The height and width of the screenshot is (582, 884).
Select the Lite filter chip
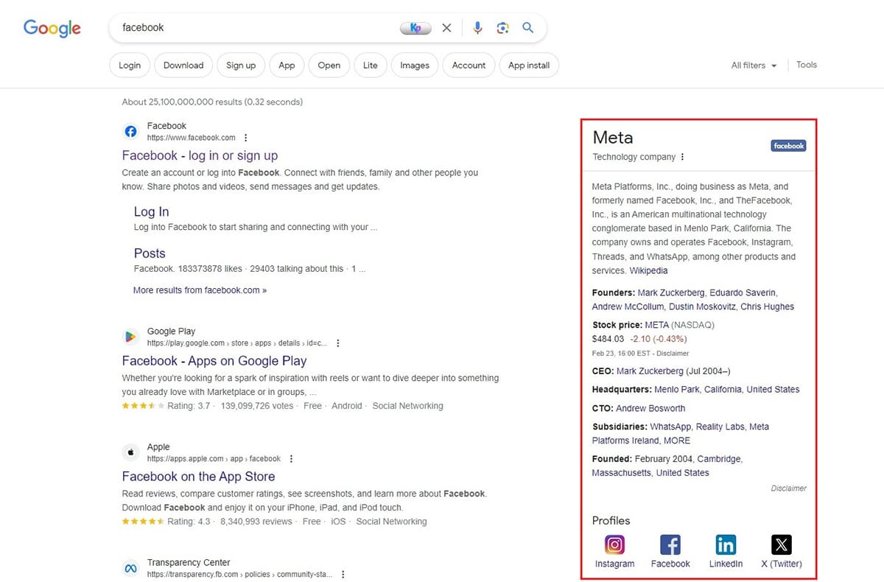point(371,65)
